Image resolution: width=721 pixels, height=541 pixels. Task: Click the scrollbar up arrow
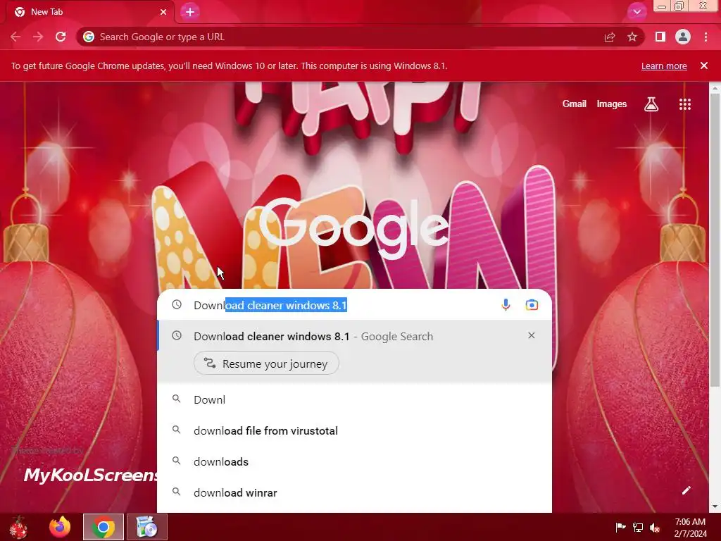(x=715, y=87)
